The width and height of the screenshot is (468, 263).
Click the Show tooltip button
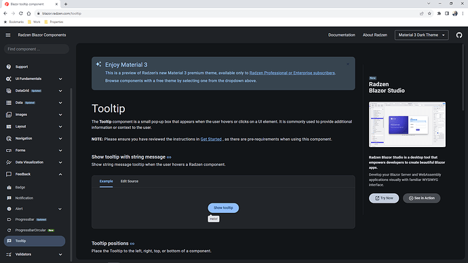[223, 208]
